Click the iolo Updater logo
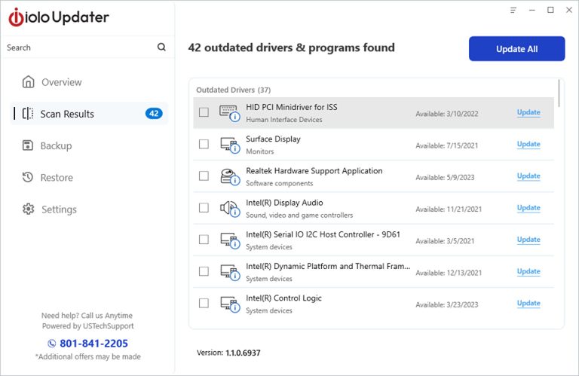Screen dimensions: 579x376 pyautogui.click(x=59, y=17)
